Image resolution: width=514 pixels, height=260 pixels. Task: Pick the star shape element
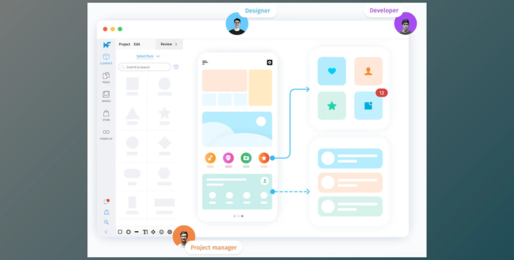point(164,113)
